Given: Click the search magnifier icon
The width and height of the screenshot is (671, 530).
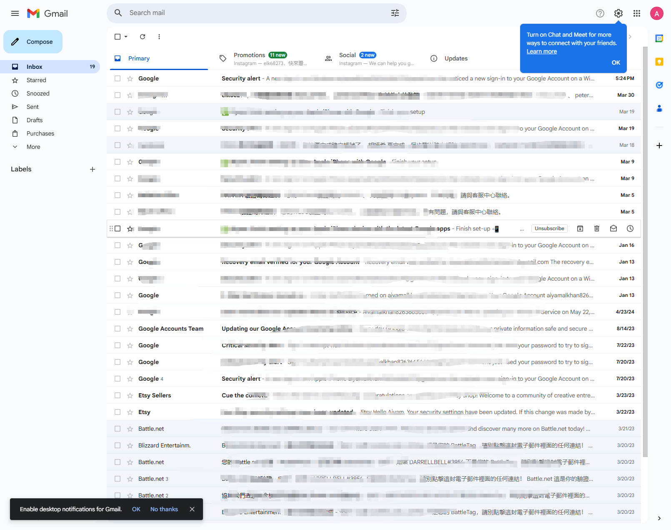Looking at the screenshot, I should 118,13.
